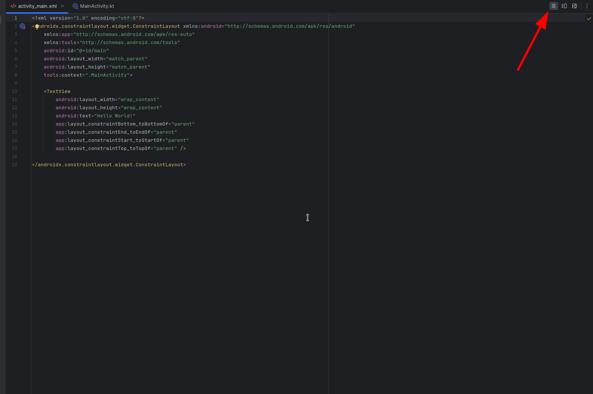Click the xmlns:android namespace URL on line 2
The image size is (593, 394).
tap(290, 26)
